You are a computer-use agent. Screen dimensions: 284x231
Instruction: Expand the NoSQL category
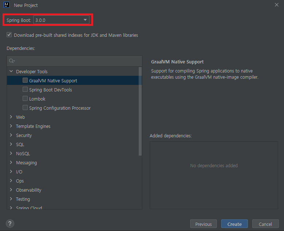point(11,153)
